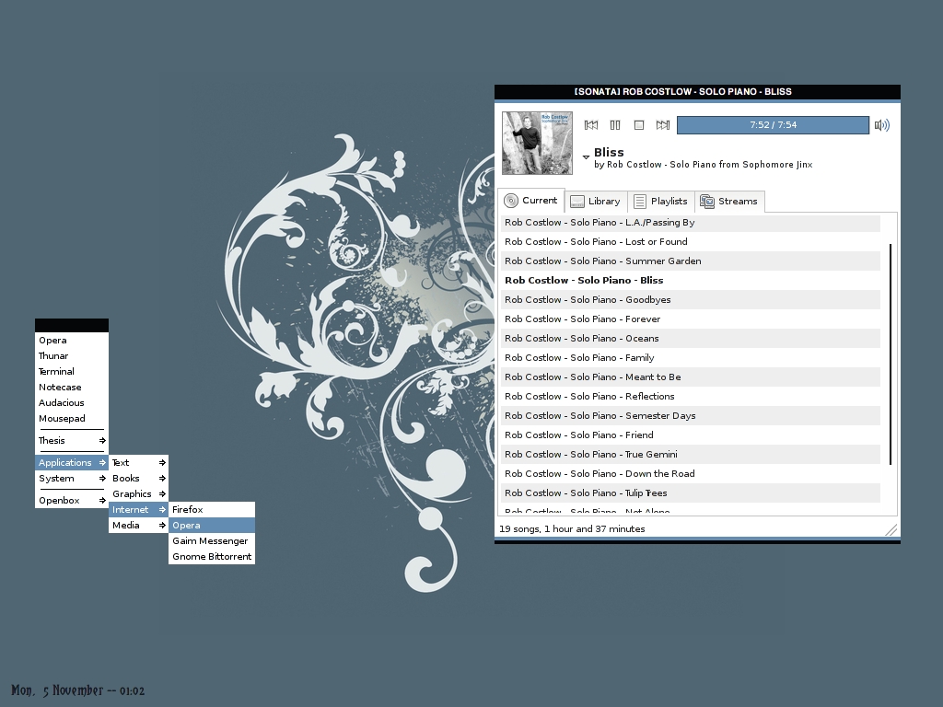Select song Meant to Be
The height and width of the screenshot is (707, 943).
click(x=691, y=377)
